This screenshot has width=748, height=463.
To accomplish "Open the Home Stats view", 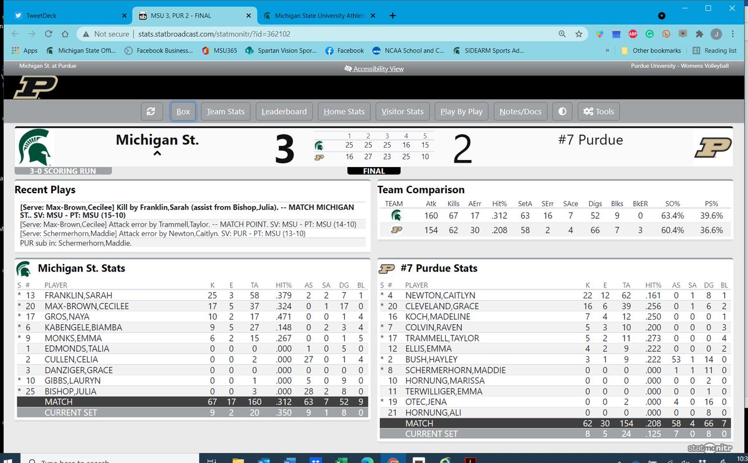I will click(344, 112).
